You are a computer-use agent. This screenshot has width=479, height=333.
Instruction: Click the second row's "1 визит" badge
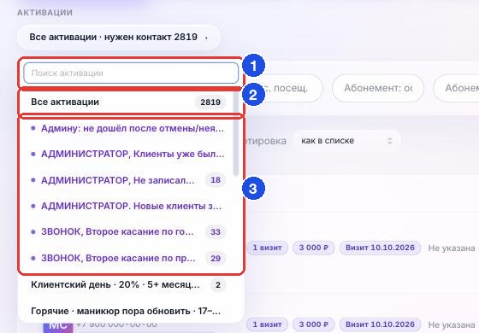267,324
